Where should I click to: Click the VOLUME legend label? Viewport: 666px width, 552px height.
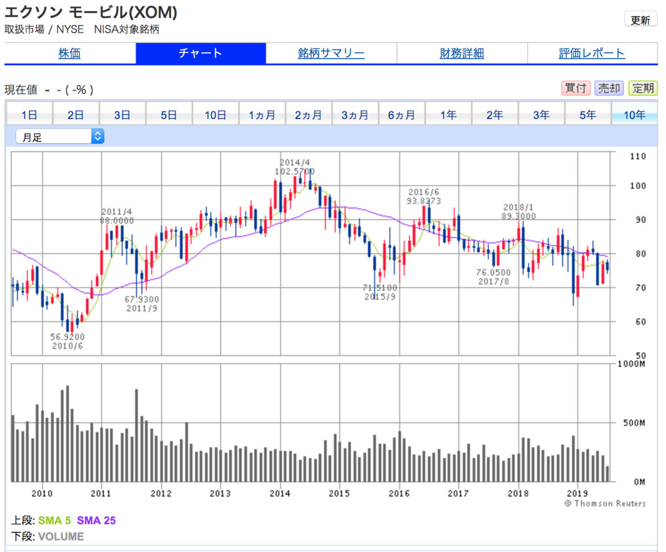(x=61, y=536)
